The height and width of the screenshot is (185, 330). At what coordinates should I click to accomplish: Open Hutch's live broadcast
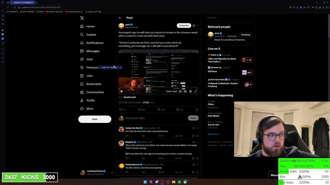[230, 58]
